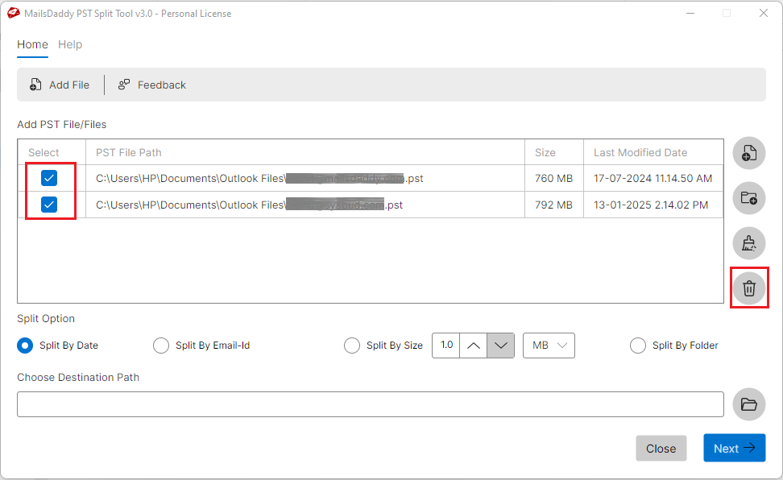
Task: Select the file path in the 792 MB row
Action: (249, 205)
